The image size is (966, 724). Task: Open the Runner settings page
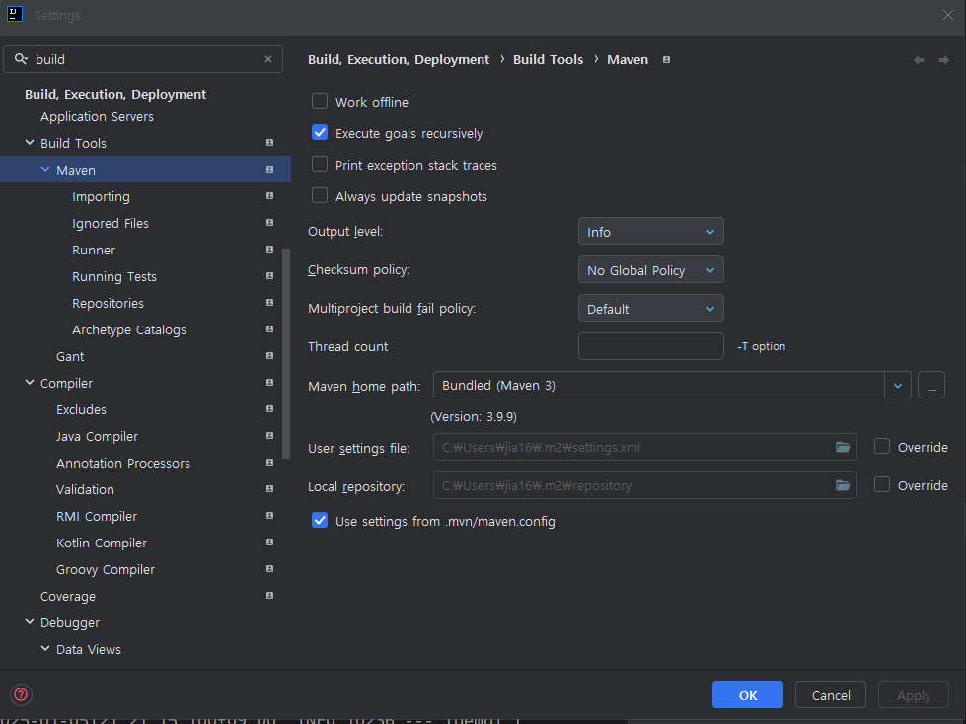click(x=94, y=250)
